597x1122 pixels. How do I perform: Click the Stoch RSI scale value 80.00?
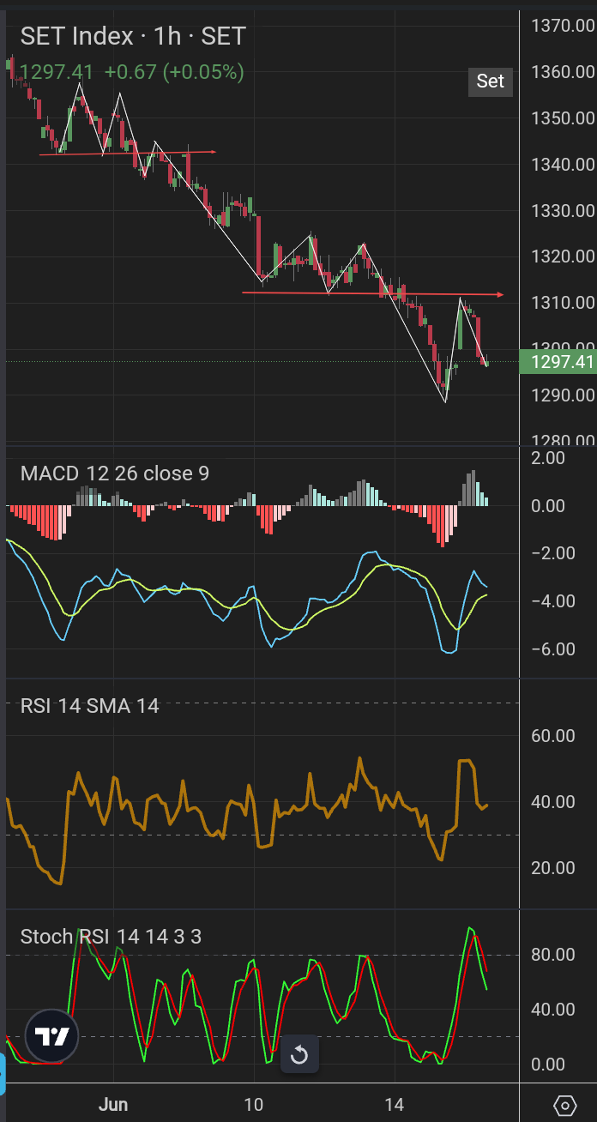pos(553,955)
